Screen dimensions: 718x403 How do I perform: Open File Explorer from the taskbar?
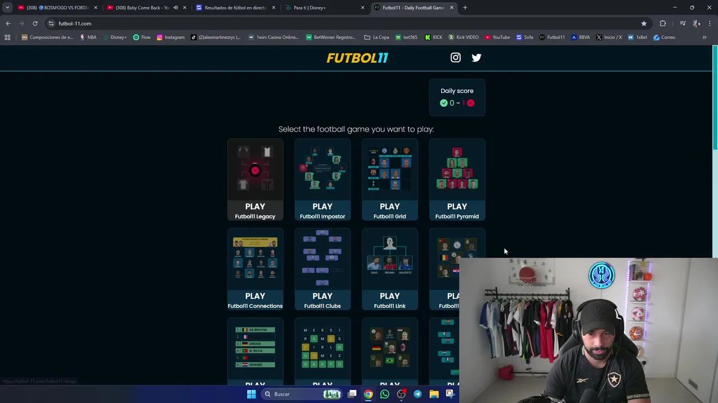pyautogui.click(x=434, y=394)
